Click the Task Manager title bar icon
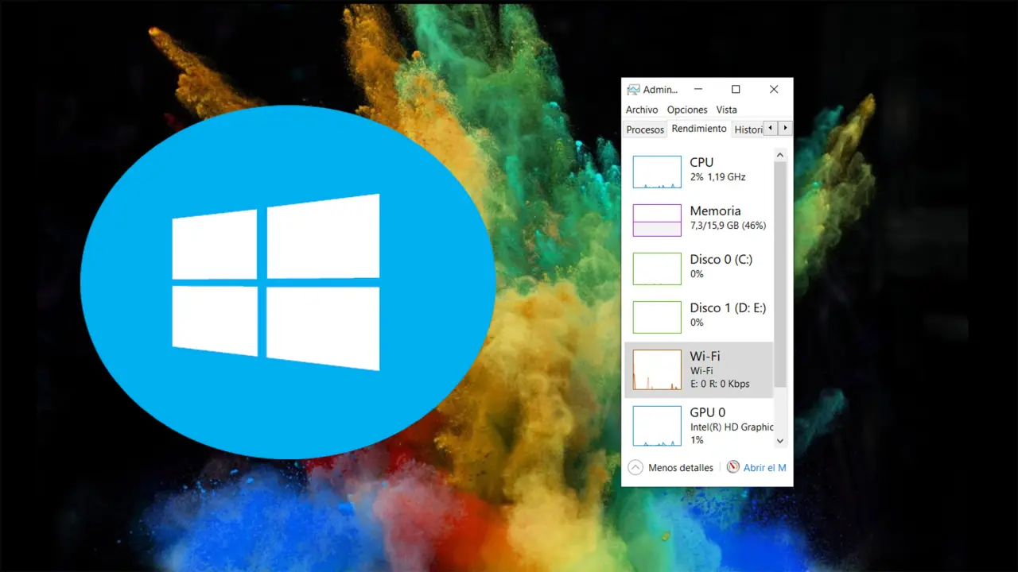Viewport: 1018px width, 572px height. tap(633, 90)
